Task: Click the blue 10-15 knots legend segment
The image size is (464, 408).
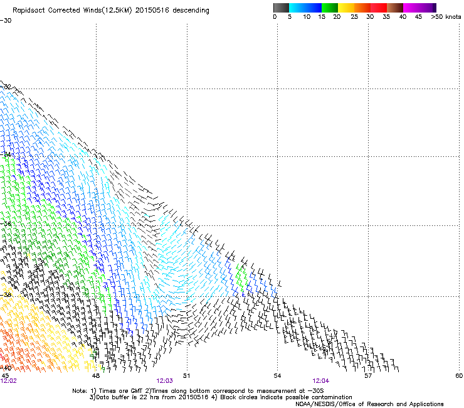Action: coord(314,8)
